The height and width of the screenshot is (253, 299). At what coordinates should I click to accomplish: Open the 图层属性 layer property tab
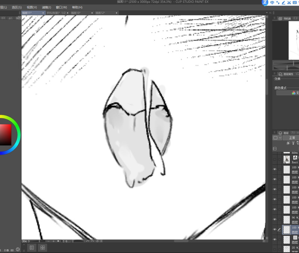[286, 74]
